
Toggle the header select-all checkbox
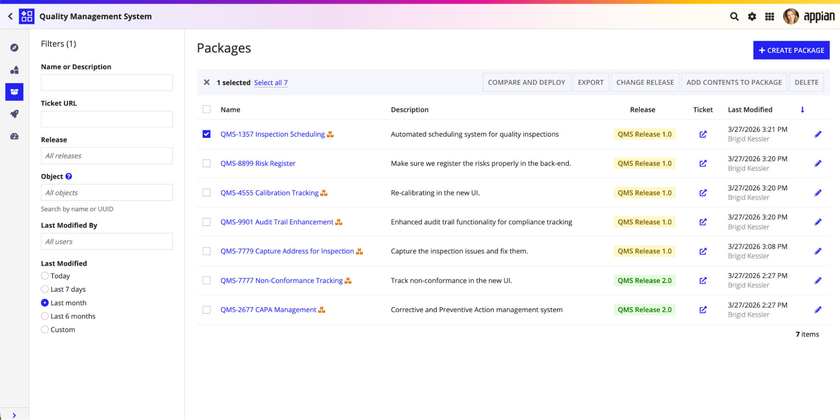click(x=206, y=109)
